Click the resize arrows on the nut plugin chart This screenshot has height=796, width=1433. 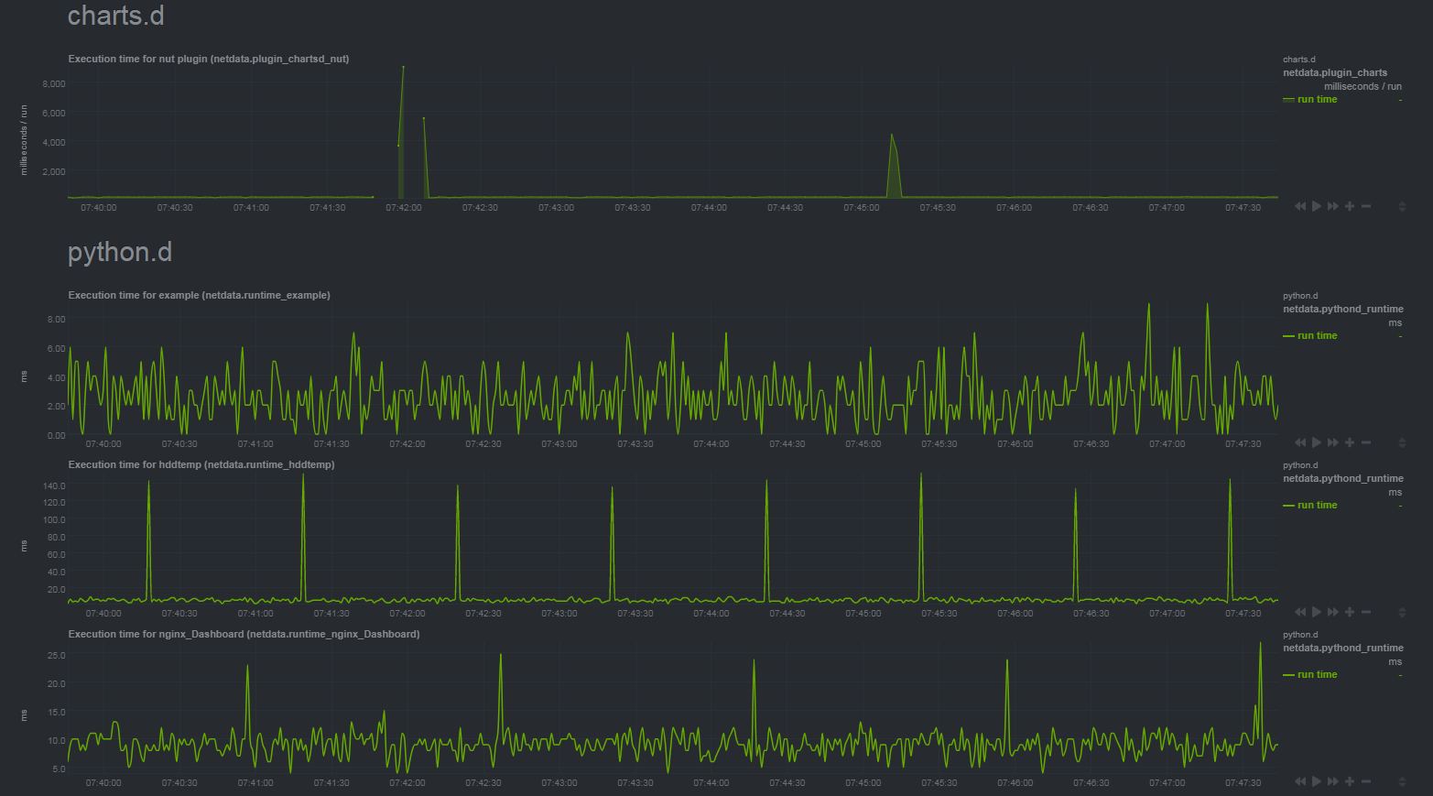coord(1401,206)
